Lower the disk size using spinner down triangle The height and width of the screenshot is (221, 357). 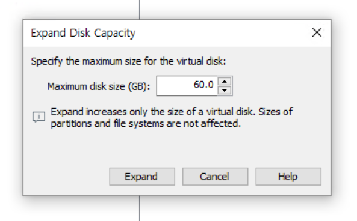[225, 91]
